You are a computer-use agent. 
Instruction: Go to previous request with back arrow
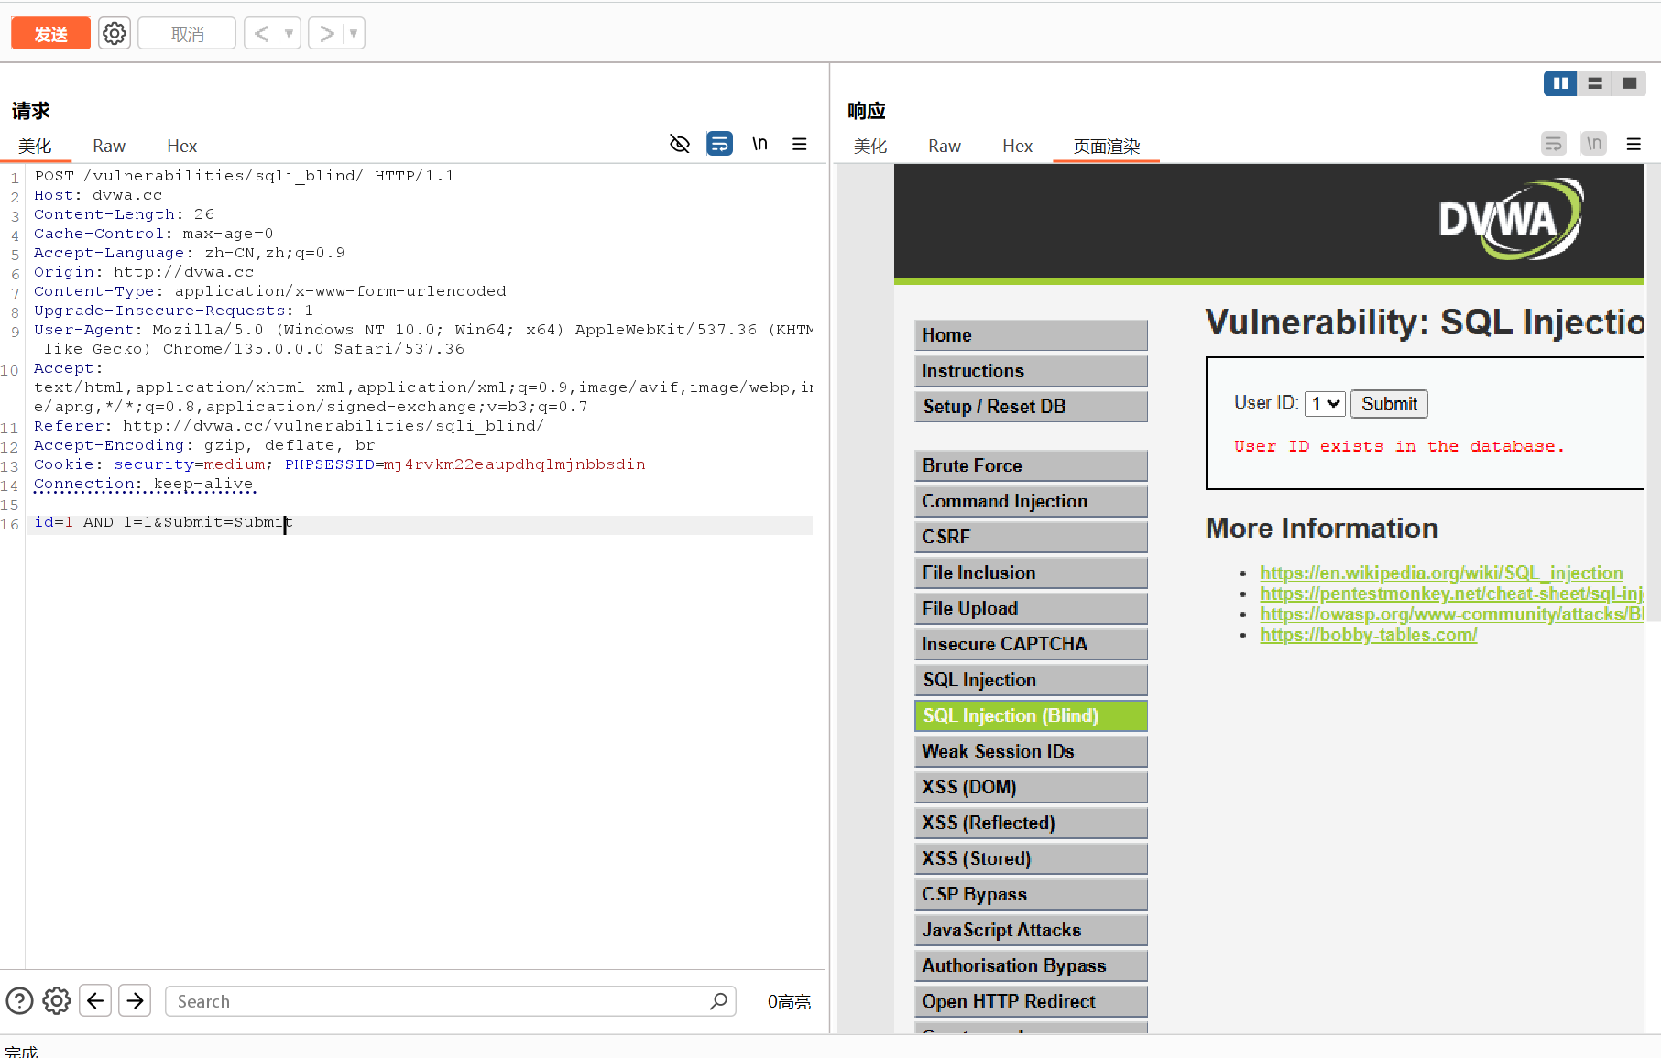[262, 34]
